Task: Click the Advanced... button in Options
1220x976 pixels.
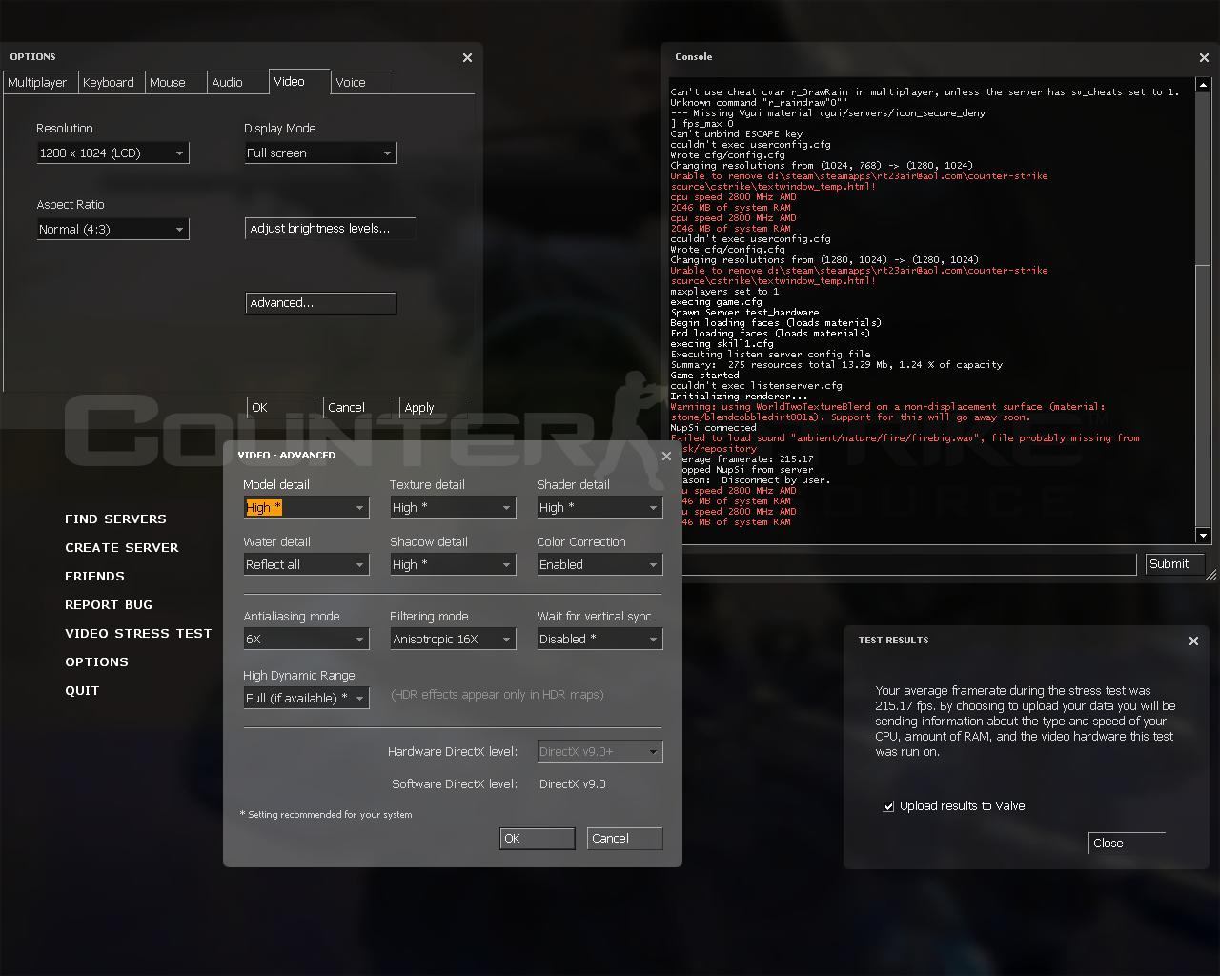Action: coord(320,303)
